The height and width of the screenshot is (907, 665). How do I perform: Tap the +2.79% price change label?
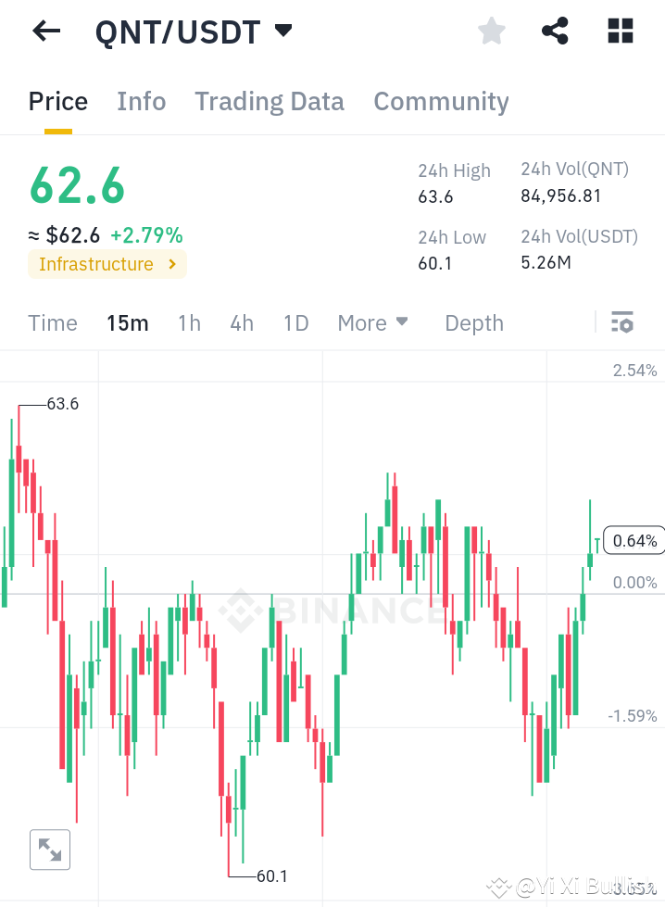(146, 235)
